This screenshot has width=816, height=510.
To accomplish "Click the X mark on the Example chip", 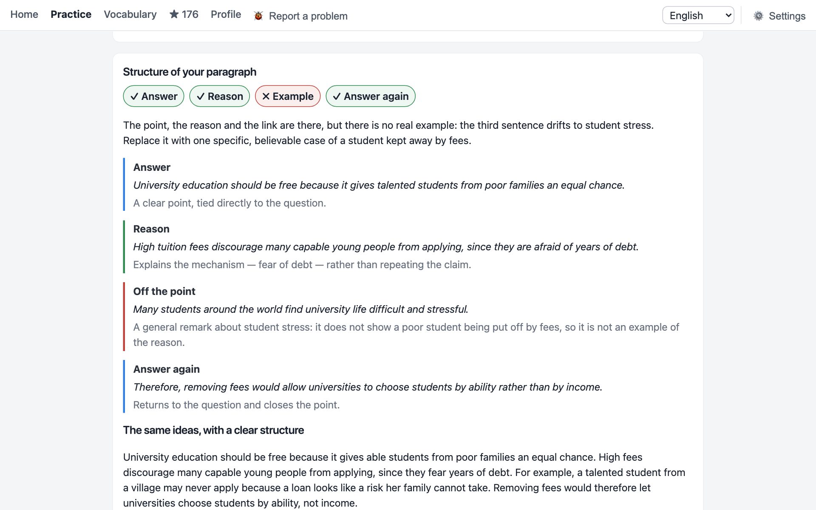I will (266, 96).
